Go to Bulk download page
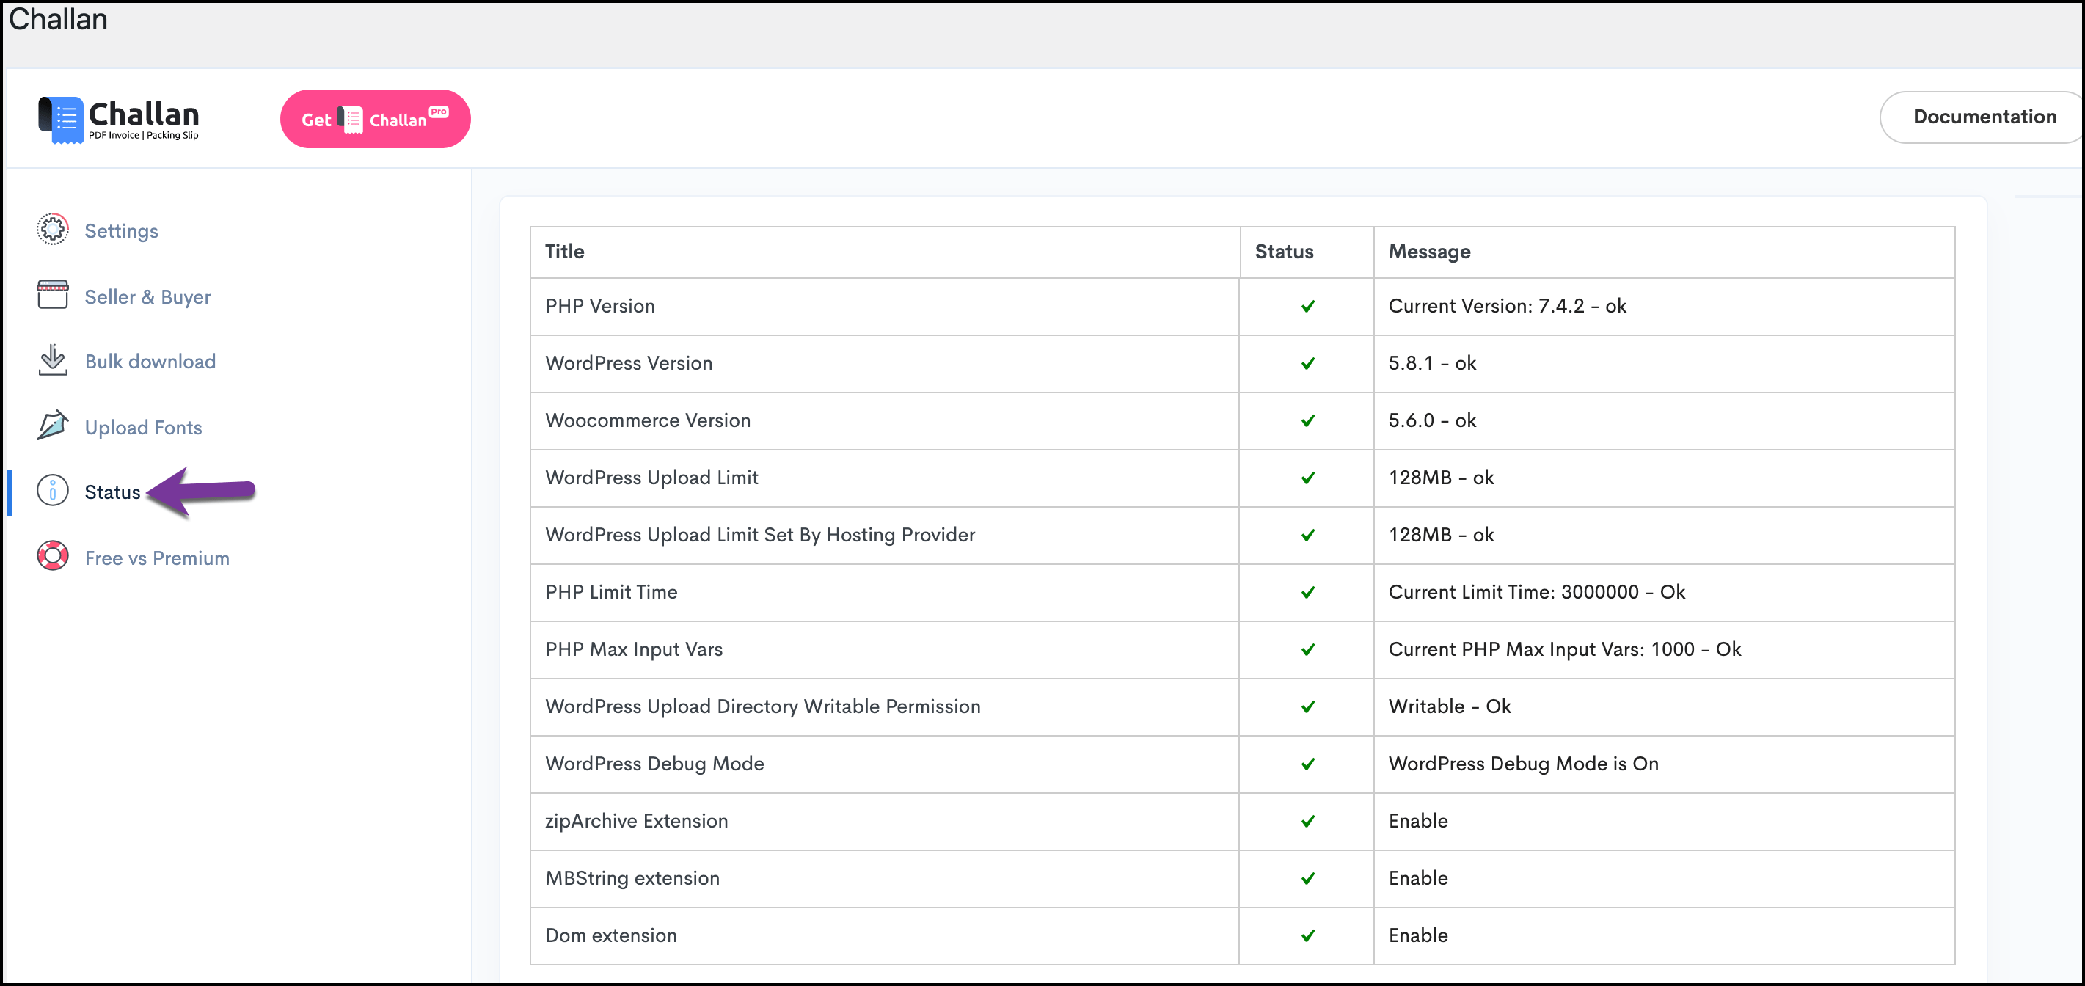 click(150, 361)
